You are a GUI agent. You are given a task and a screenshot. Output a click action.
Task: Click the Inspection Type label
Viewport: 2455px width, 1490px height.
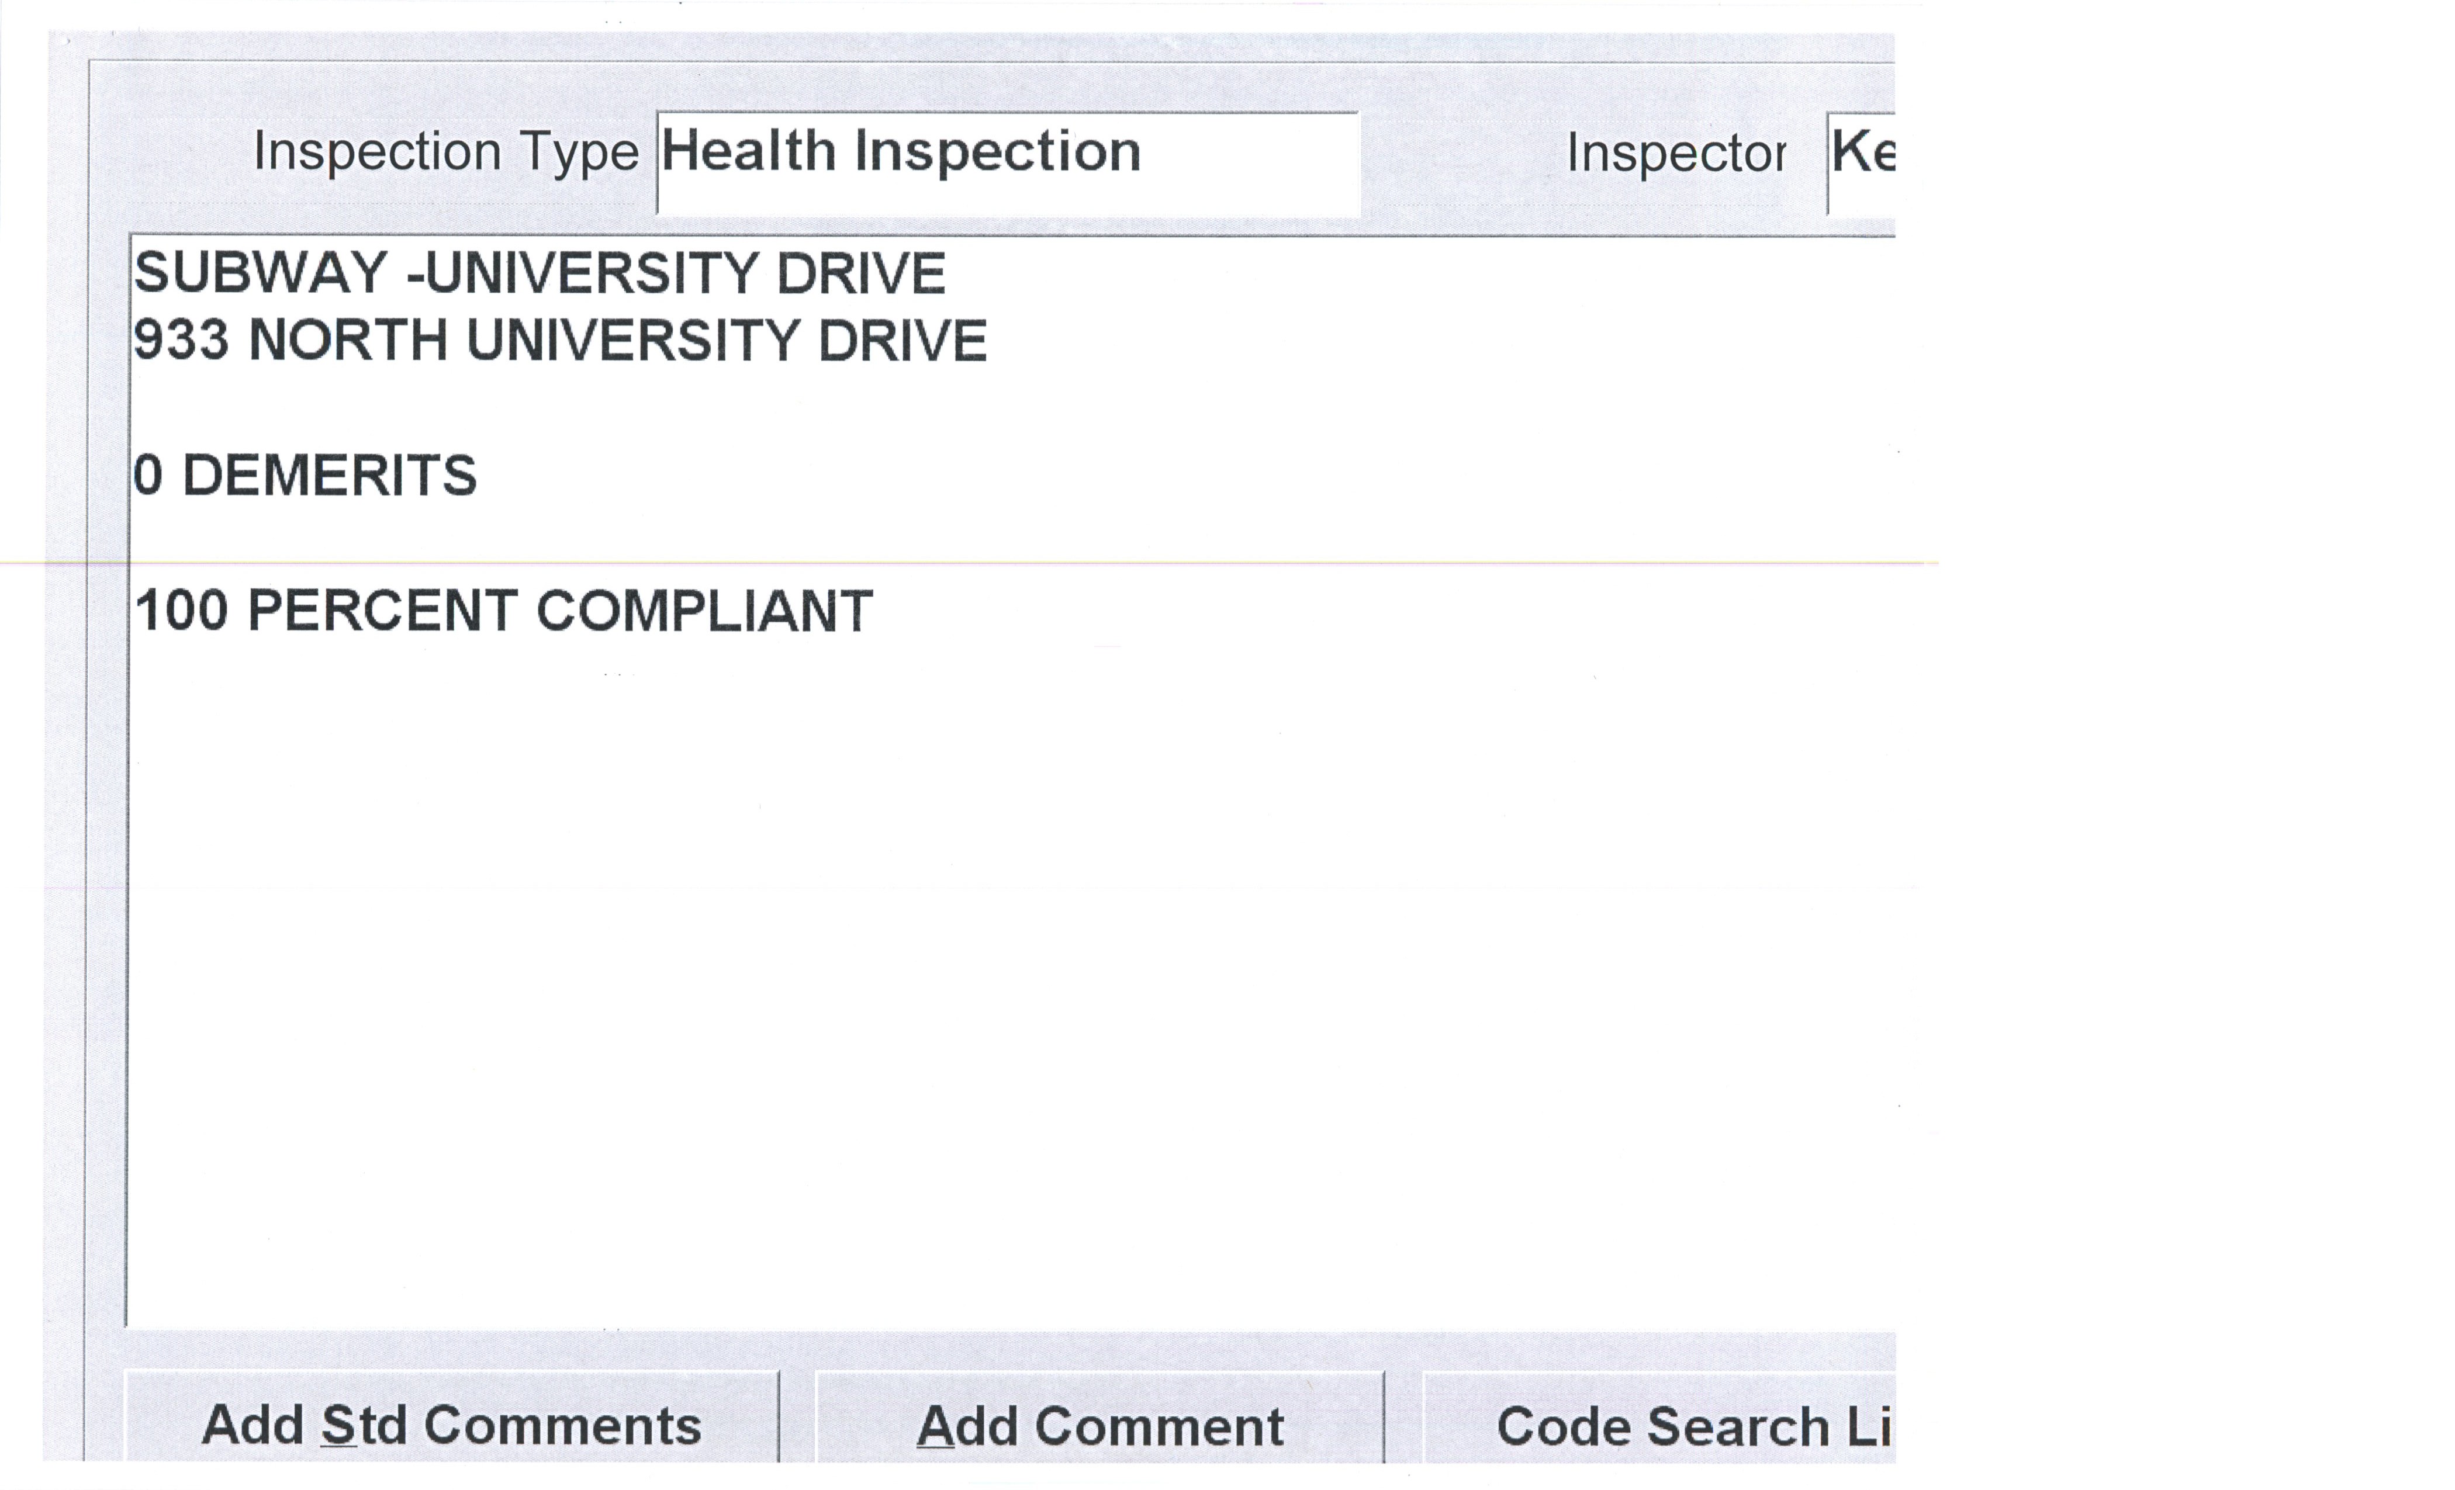445,153
